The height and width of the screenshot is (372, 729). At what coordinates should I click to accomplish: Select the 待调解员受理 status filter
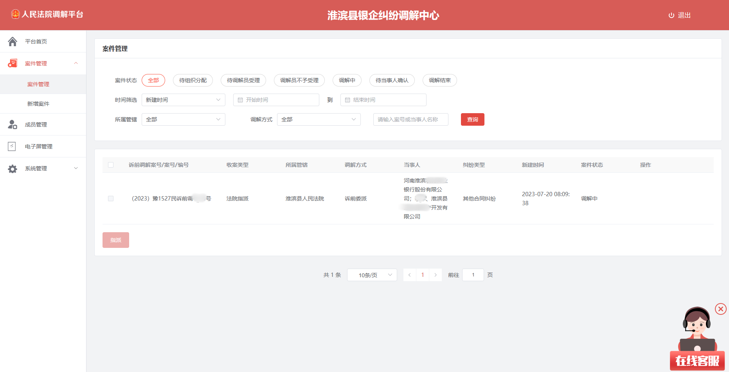[243, 80]
